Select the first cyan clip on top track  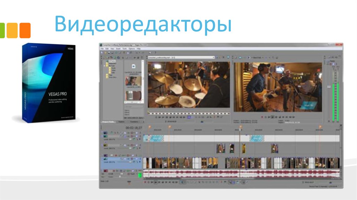coord(153,138)
